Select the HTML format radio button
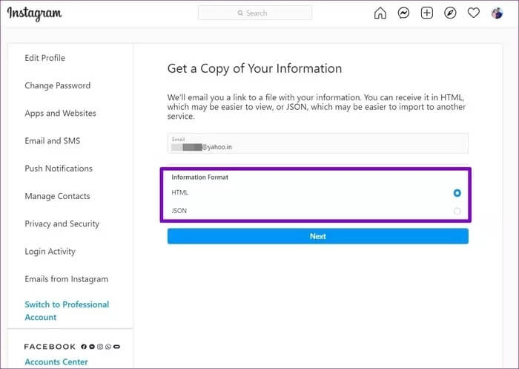Viewport: 519px width, 369px height. [x=457, y=193]
